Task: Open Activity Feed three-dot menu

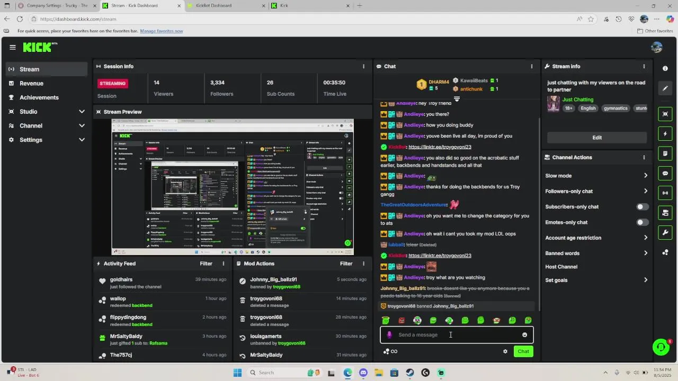Action: point(223,264)
